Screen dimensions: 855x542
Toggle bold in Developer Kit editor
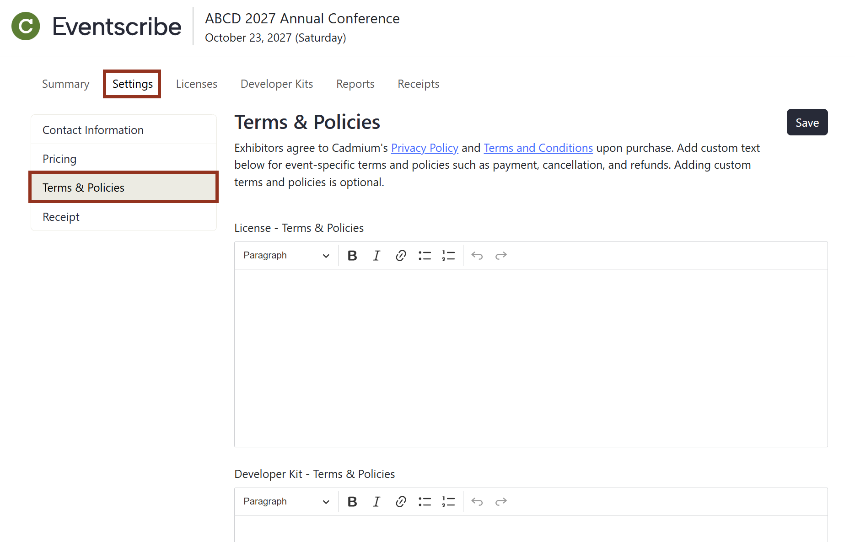coord(352,501)
